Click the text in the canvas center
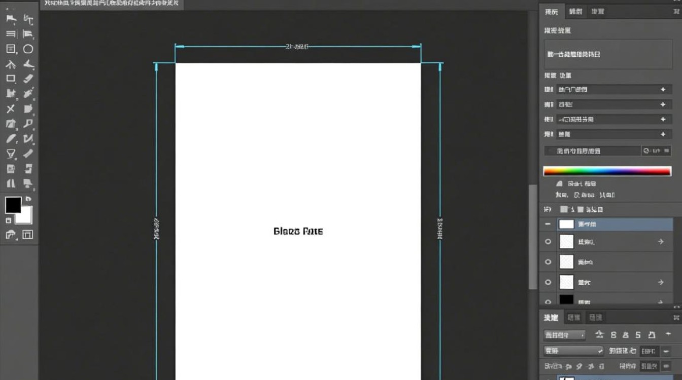Image resolution: width=682 pixels, height=380 pixels. [298, 232]
